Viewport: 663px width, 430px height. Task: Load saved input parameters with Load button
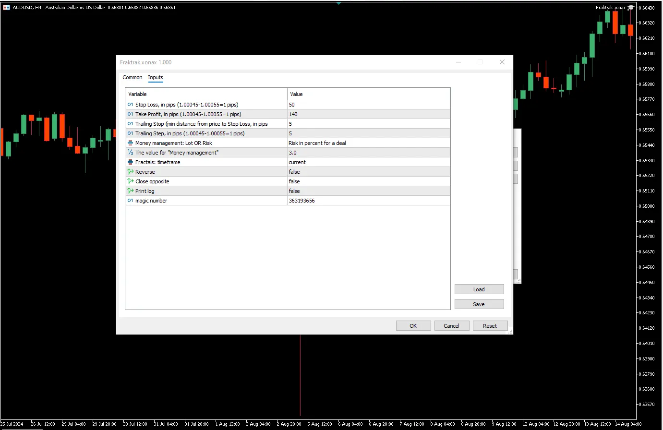pos(479,289)
